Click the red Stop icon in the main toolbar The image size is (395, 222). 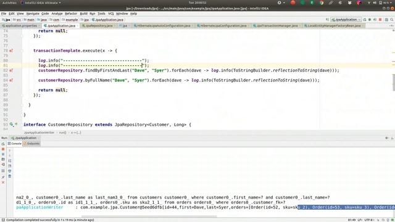point(380,20)
